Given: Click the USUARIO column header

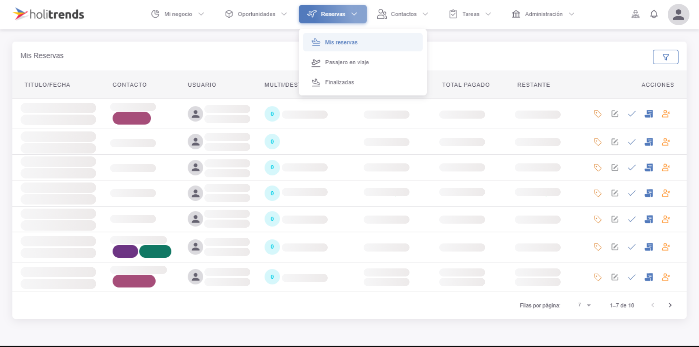Looking at the screenshot, I should coord(202,85).
